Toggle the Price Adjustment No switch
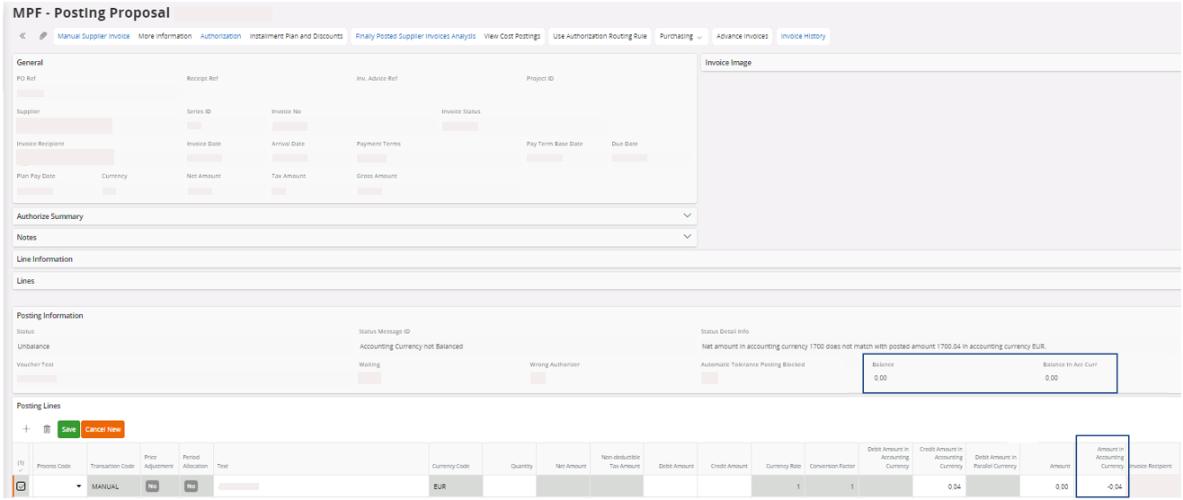 tap(152, 487)
